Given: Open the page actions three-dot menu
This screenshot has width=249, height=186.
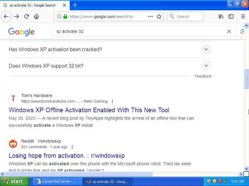Looking at the screenshot, I should [150, 16].
